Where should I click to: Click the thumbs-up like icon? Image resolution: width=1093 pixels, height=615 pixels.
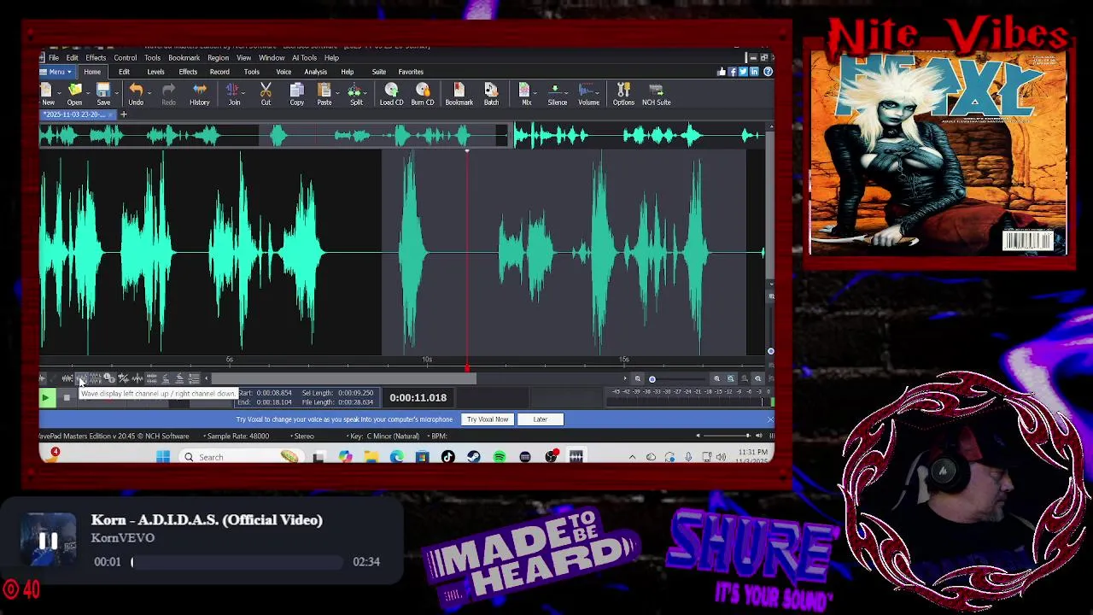(x=722, y=72)
